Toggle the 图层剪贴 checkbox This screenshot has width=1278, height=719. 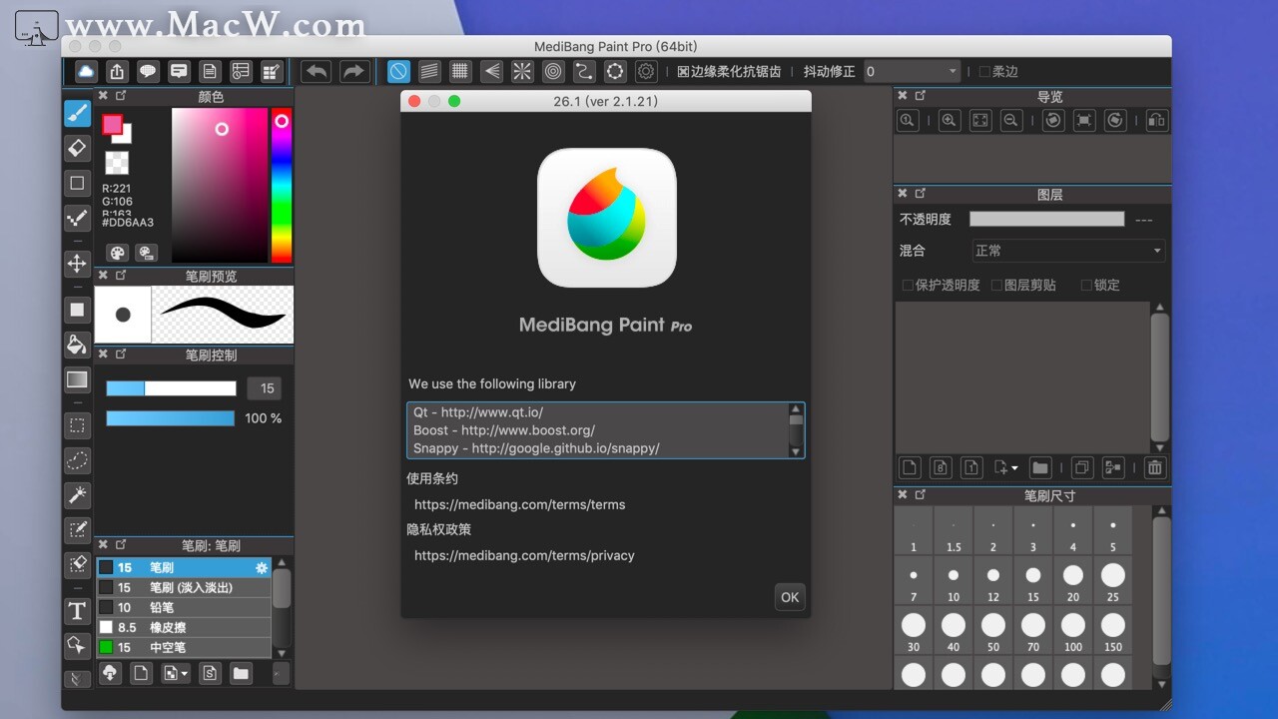click(996, 286)
